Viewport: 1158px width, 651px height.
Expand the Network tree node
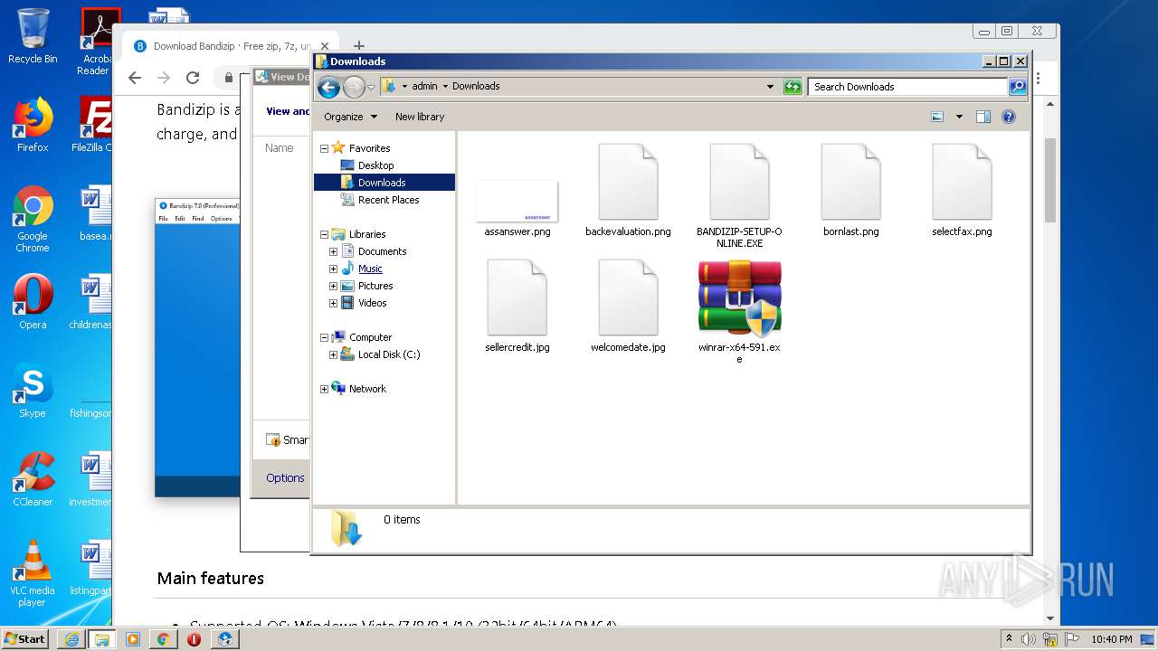pyautogui.click(x=324, y=389)
